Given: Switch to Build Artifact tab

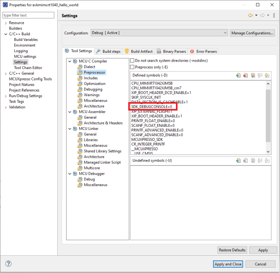Looking at the screenshot, I should click(138, 51).
